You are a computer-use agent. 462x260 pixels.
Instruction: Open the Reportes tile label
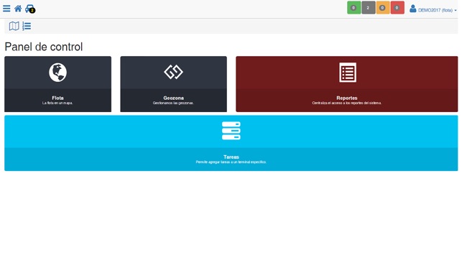[x=347, y=98]
